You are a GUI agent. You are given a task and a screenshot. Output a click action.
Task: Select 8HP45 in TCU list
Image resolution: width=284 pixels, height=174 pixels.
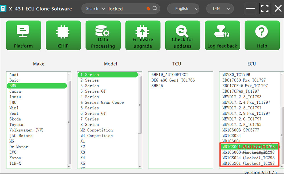(157, 86)
